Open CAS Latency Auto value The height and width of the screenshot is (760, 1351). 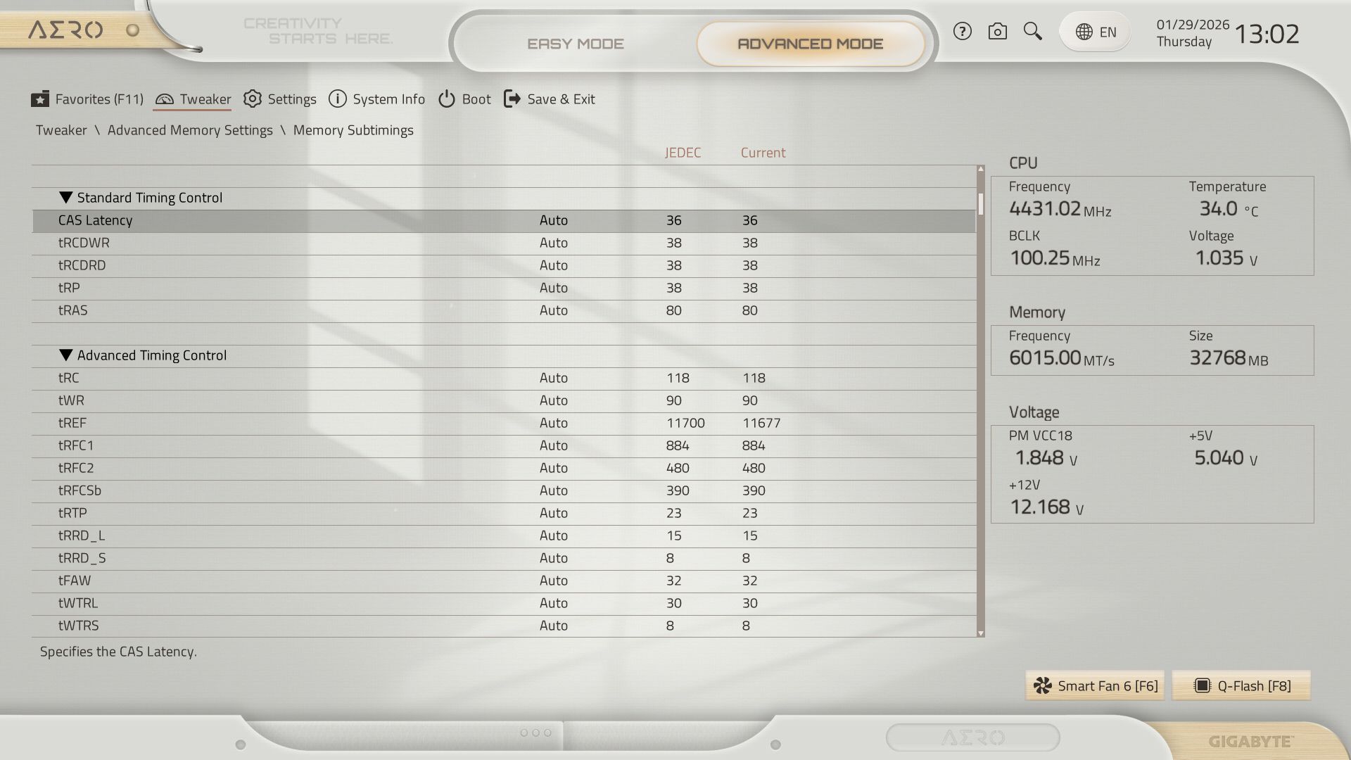(x=553, y=220)
